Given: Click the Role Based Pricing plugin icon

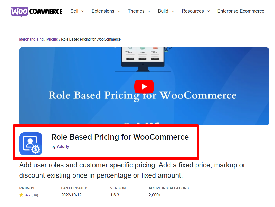Looking at the screenshot, I should [x=31, y=144].
